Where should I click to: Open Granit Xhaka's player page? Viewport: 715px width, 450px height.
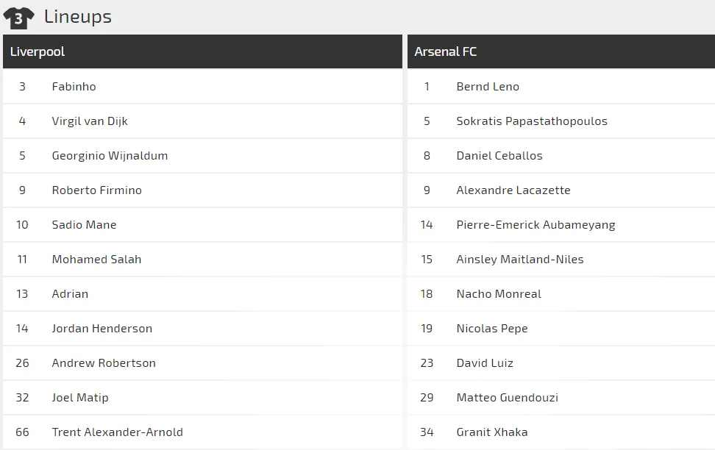(492, 432)
